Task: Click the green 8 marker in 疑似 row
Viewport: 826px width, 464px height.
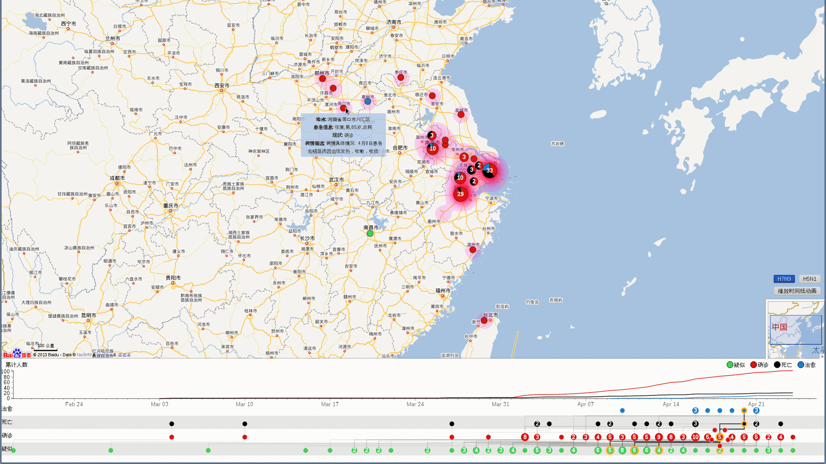Action: tap(622, 450)
